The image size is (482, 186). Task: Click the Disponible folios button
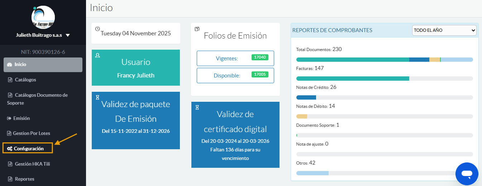(235, 75)
